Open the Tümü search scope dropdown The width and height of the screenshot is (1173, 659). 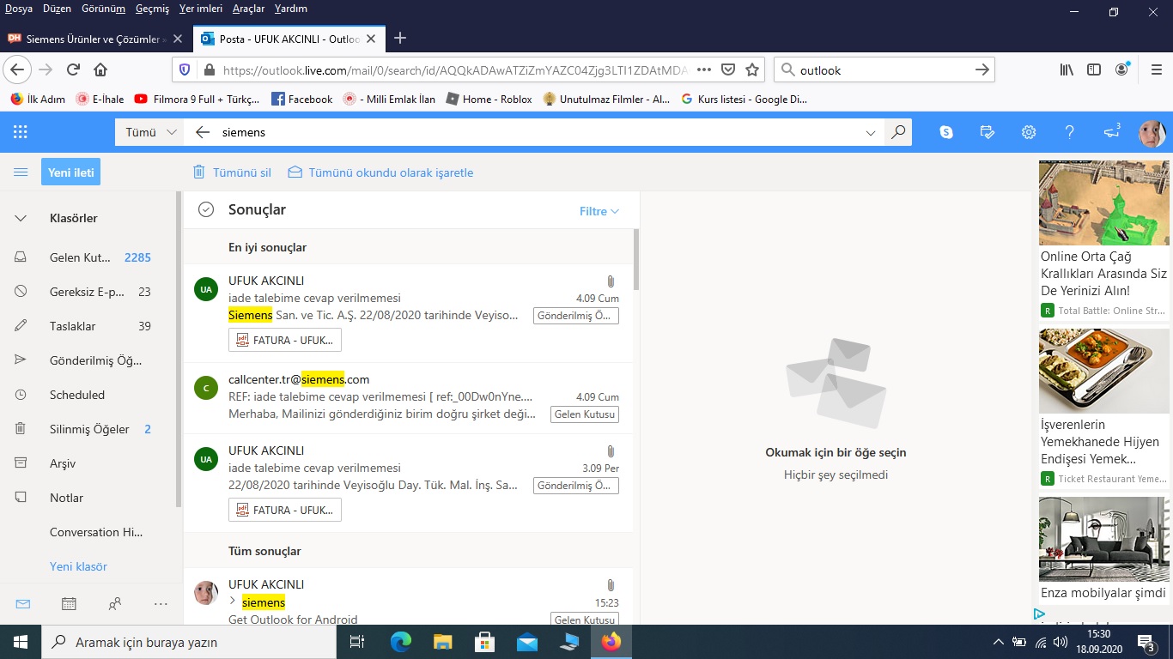150,132
